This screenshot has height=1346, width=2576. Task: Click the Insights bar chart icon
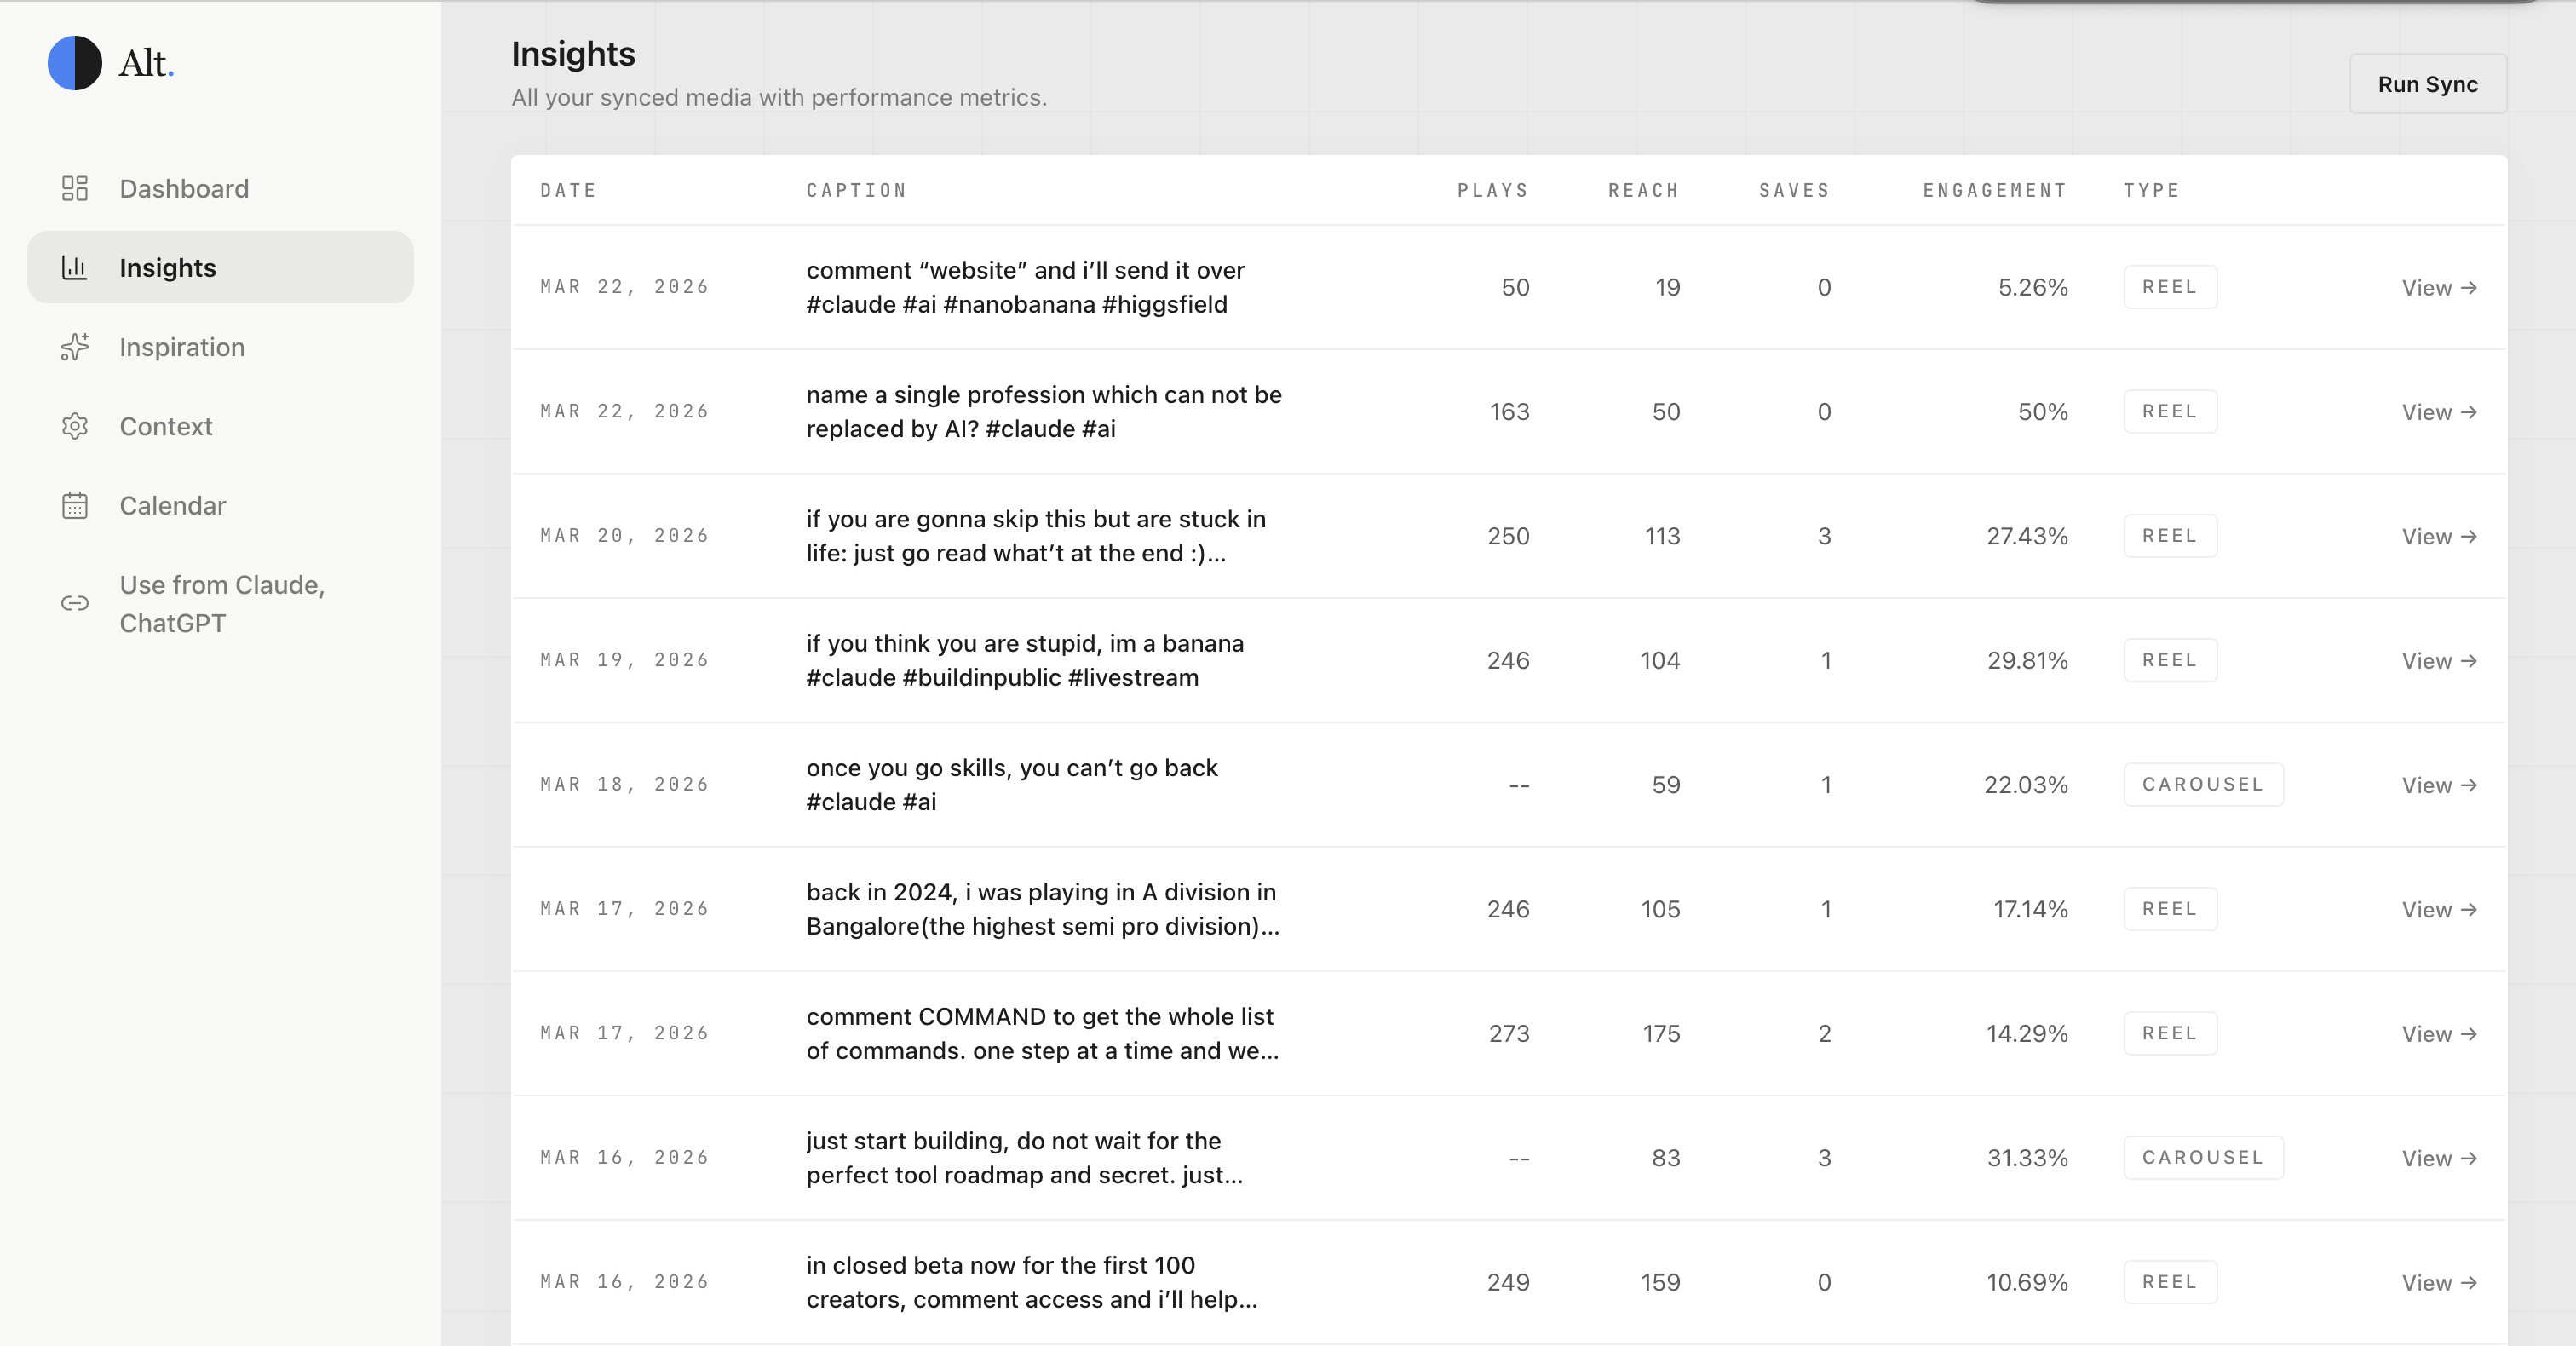[x=75, y=267]
